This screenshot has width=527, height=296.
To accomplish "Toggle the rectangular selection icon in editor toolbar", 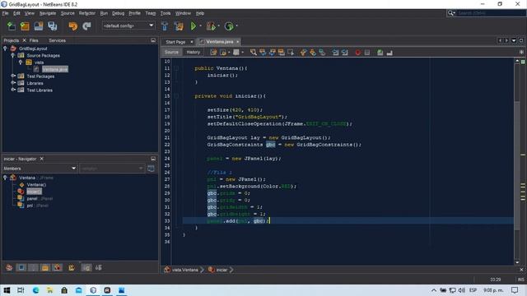I will click(x=291, y=52).
